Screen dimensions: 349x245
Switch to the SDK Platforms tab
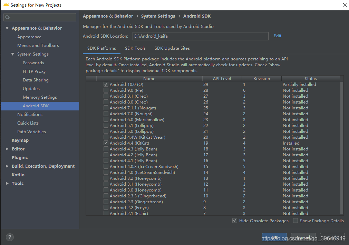pyautogui.click(x=101, y=48)
